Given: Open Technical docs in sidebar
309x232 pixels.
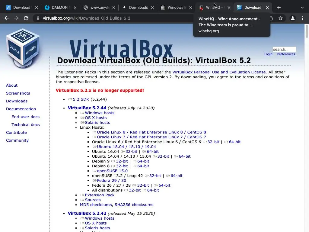Looking at the screenshot, I should tap(25, 125).
